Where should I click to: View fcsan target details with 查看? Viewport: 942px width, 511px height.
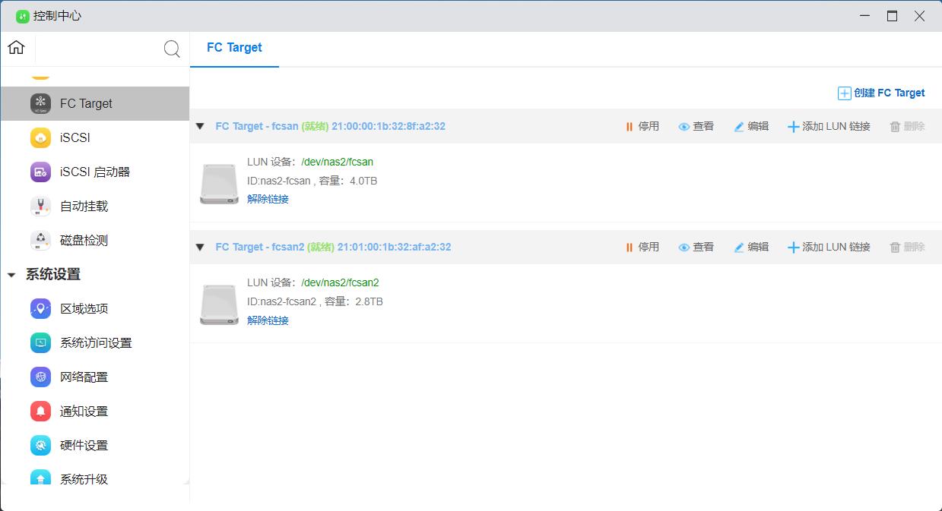click(x=696, y=127)
